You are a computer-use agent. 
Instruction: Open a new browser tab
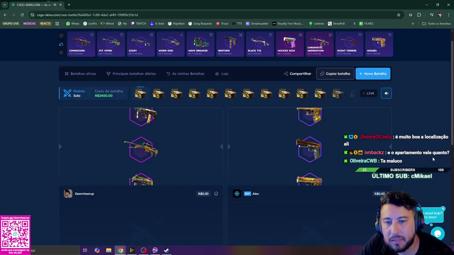[69, 5]
